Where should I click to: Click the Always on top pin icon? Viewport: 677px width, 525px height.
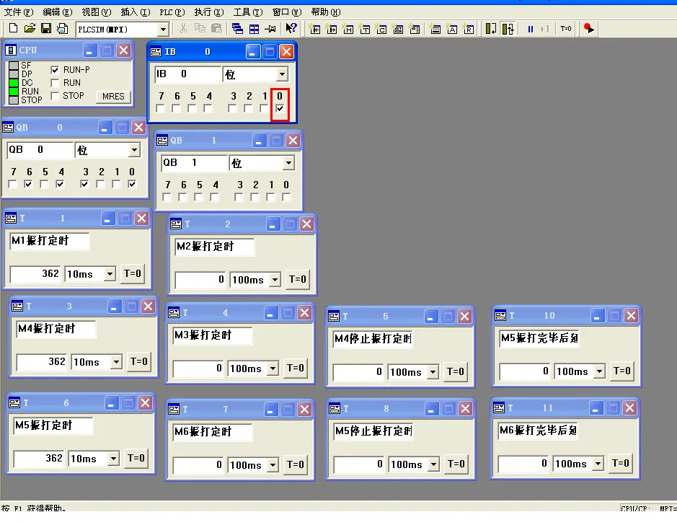point(270,29)
